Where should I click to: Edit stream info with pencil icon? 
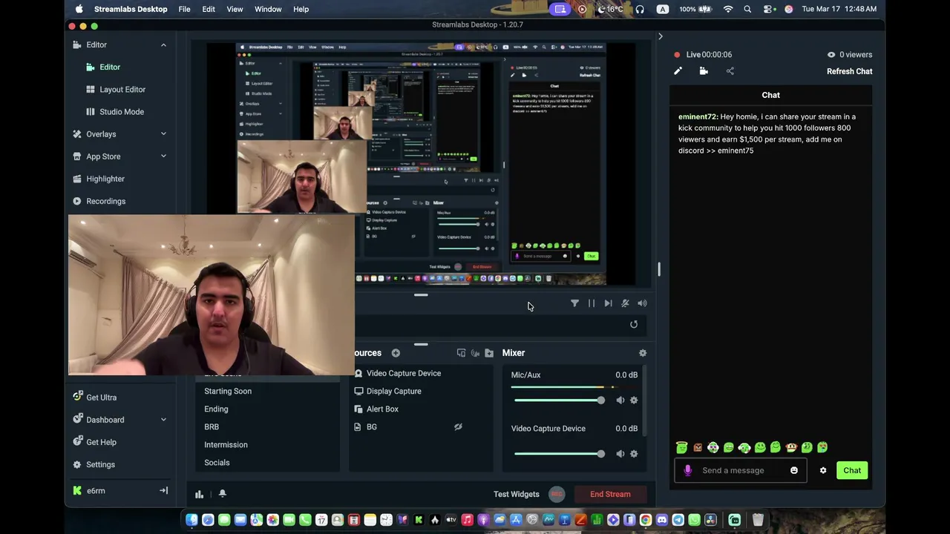coord(678,71)
